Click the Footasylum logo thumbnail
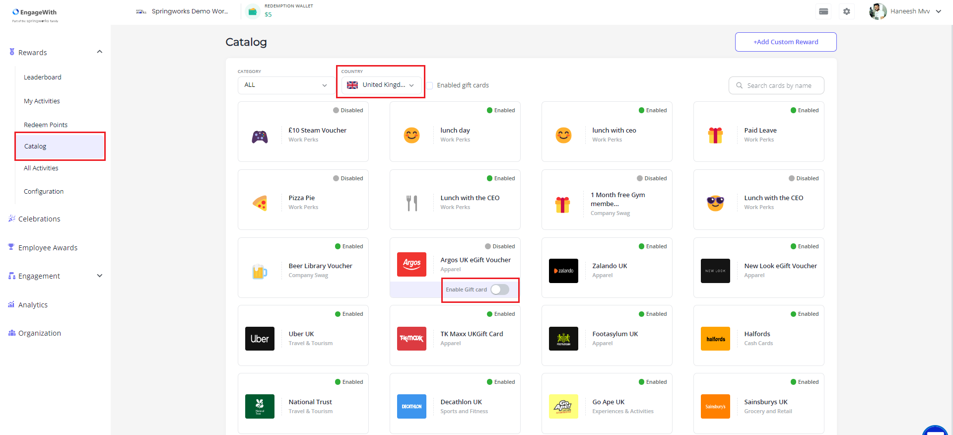This screenshot has width=953, height=435. click(563, 339)
